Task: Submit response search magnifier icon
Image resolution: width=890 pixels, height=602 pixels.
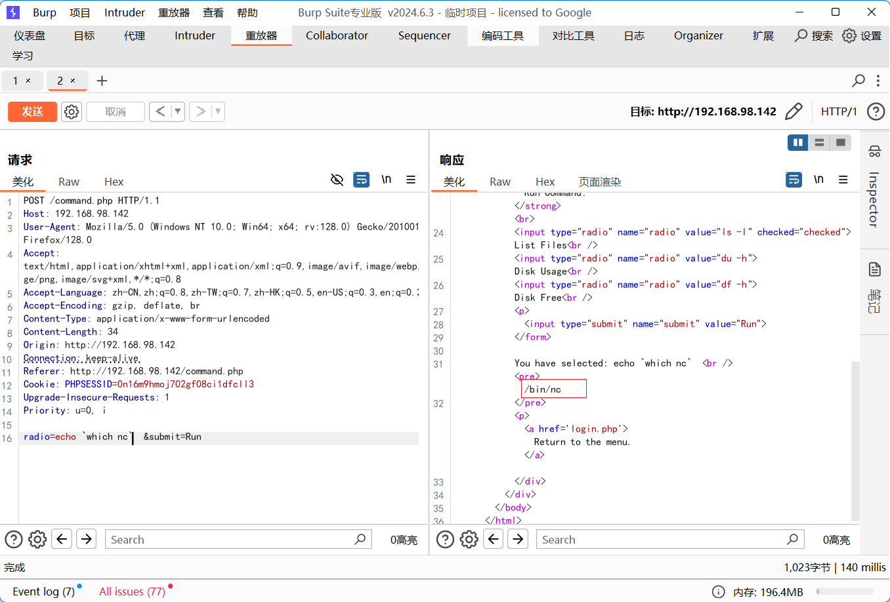Action: (x=793, y=539)
